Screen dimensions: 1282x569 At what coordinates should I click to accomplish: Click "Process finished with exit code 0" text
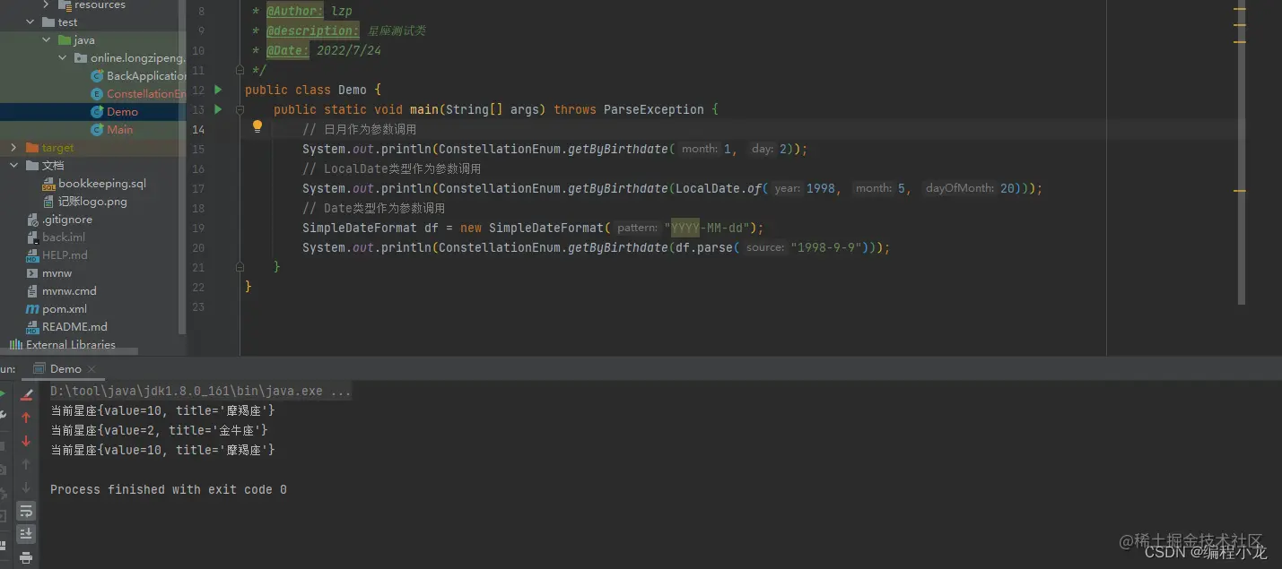tap(169, 489)
